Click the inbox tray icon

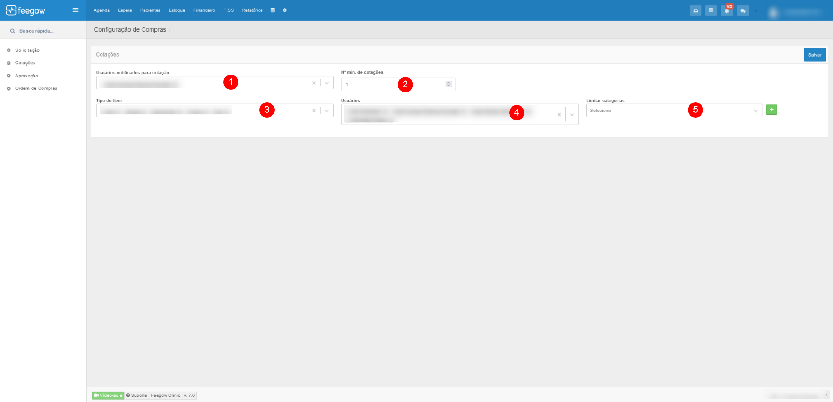pos(696,11)
